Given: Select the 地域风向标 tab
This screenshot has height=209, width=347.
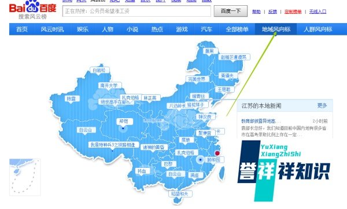Looking at the screenshot, I should pos(276,30).
